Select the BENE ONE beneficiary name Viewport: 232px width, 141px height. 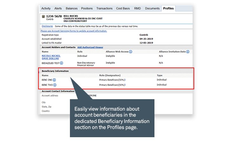(47, 80)
